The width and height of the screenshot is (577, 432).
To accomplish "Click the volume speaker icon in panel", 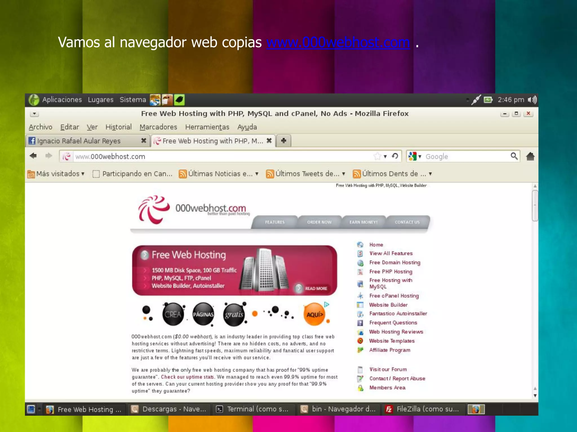I will click(532, 100).
